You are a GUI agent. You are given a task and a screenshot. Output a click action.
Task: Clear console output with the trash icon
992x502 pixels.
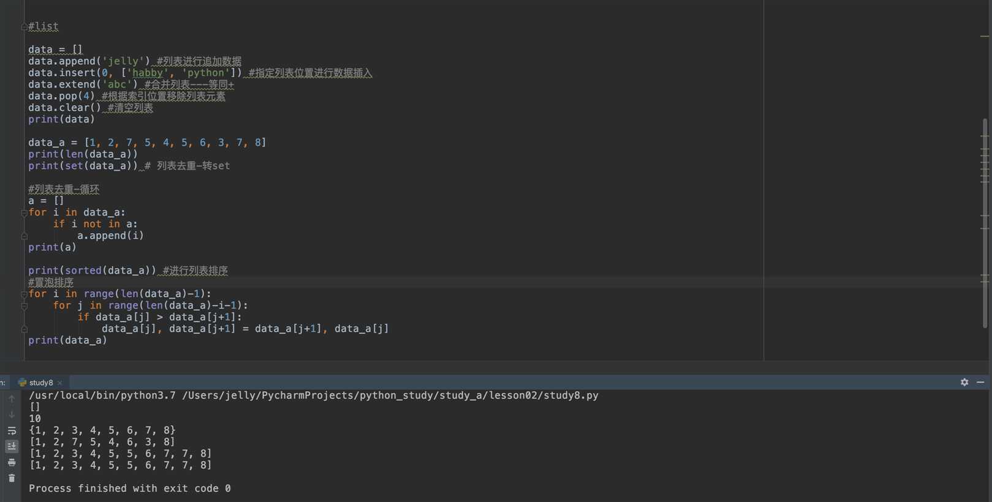(12, 478)
